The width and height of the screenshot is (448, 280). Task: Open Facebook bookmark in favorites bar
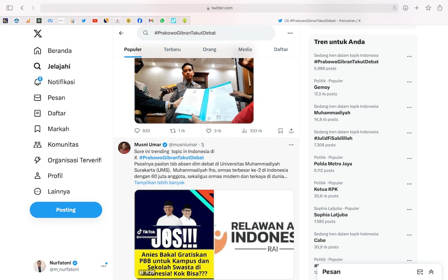tap(140, 21)
